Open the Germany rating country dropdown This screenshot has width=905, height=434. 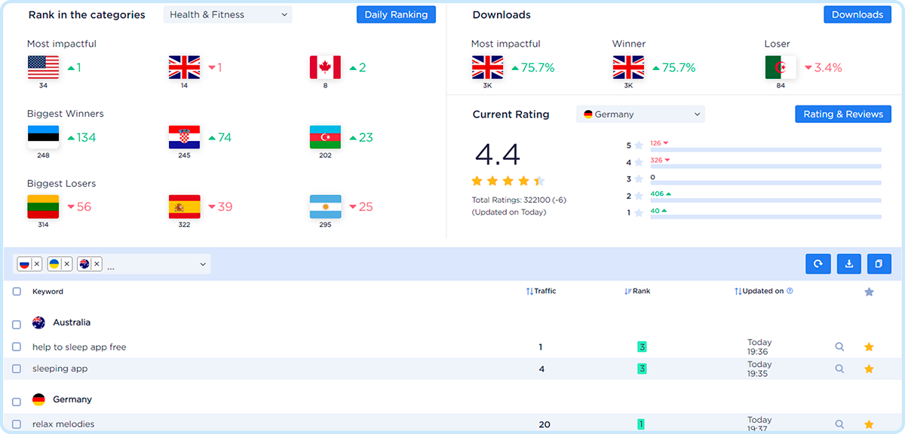click(x=640, y=115)
